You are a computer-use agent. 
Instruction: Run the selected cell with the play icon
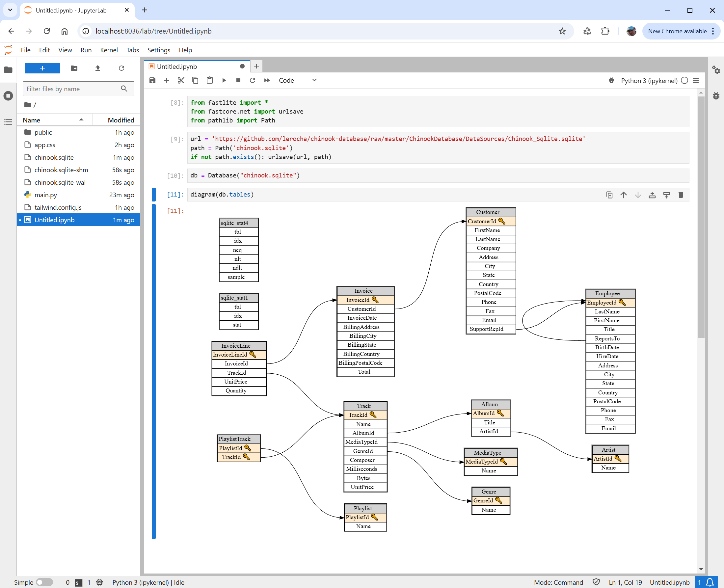pyautogui.click(x=224, y=80)
